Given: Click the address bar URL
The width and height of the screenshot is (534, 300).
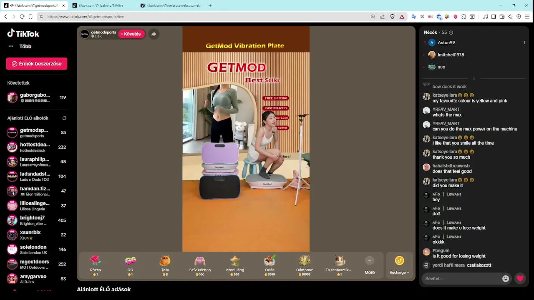Looking at the screenshot, I should click(x=86, y=17).
